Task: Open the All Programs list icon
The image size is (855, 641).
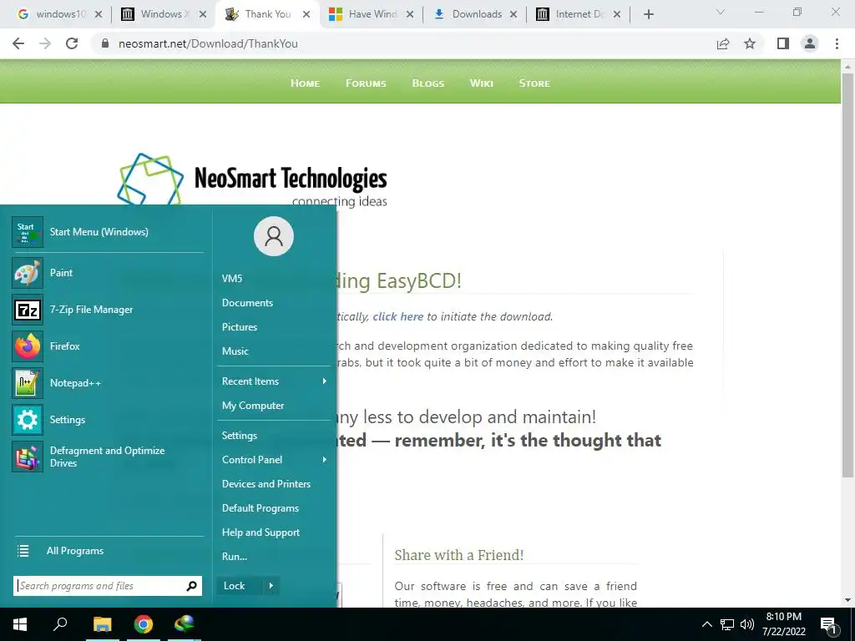Action: coord(23,551)
